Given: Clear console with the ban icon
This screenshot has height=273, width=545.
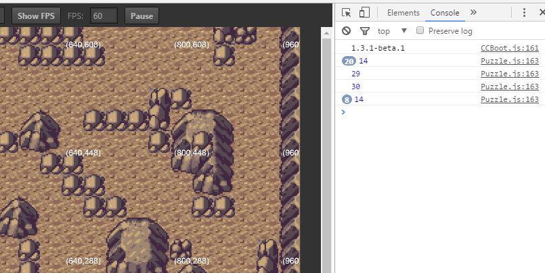Looking at the screenshot, I should tap(346, 31).
